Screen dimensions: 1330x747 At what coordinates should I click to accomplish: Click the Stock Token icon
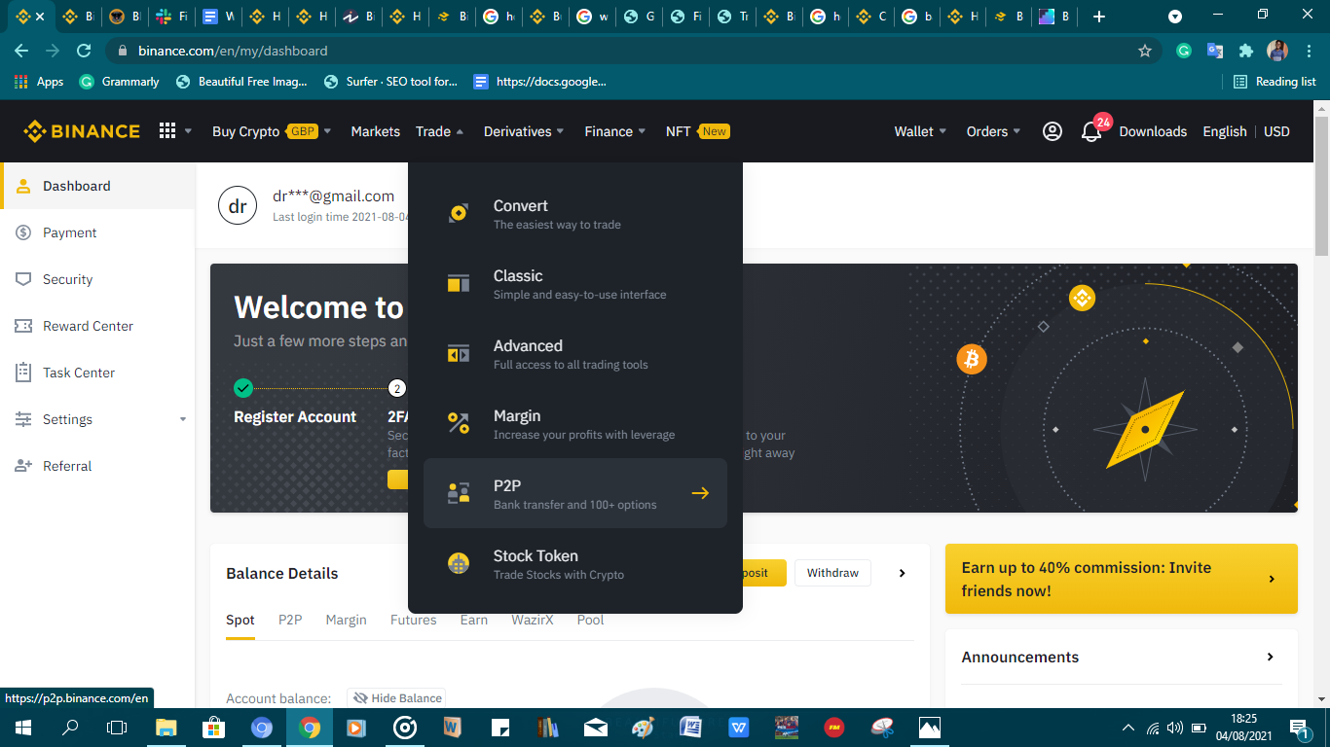coord(459,563)
